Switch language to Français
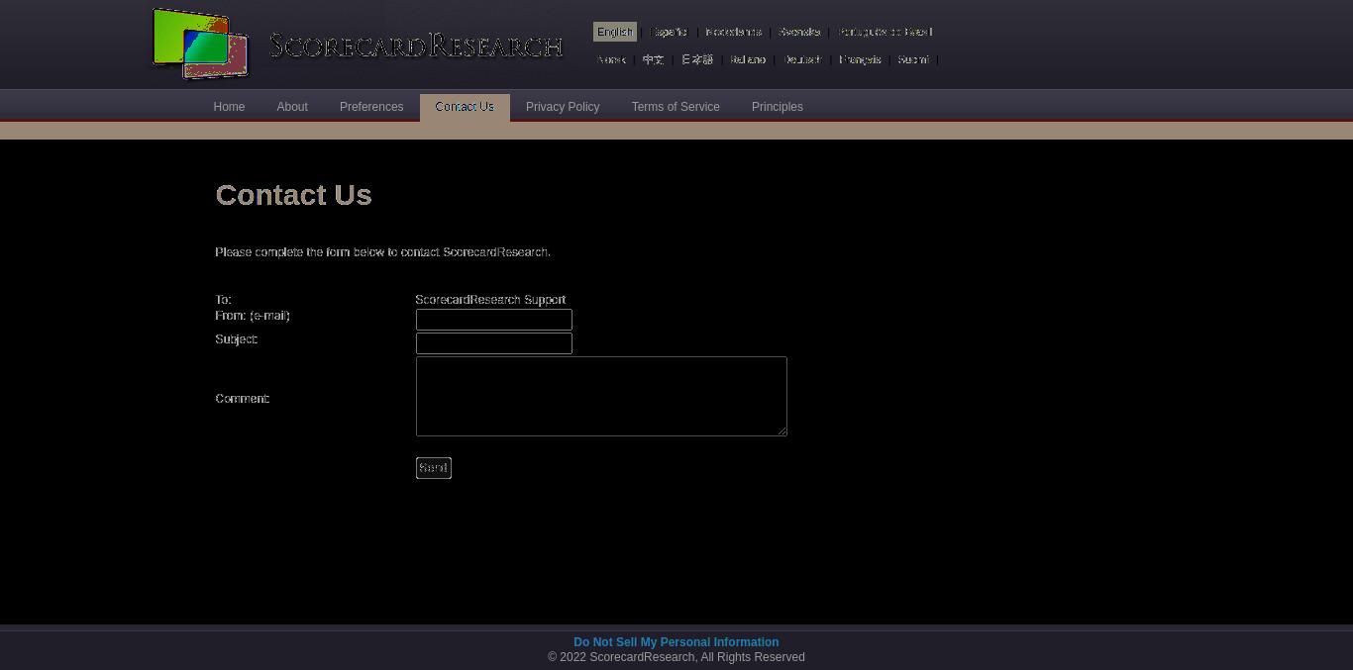1353x670 pixels. coord(860,59)
